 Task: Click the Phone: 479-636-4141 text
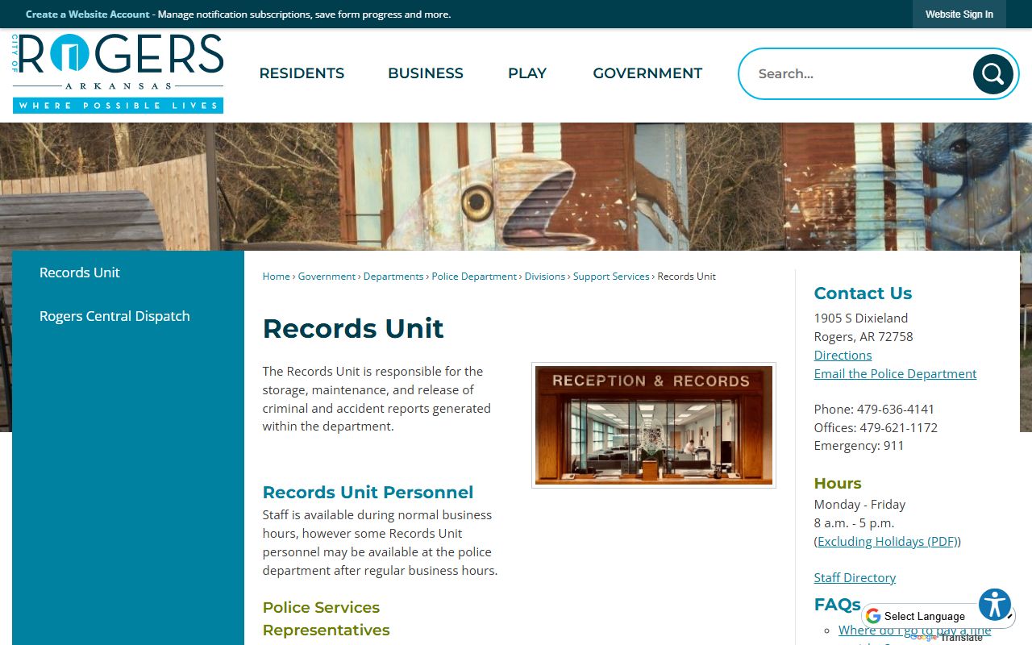click(x=874, y=409)
